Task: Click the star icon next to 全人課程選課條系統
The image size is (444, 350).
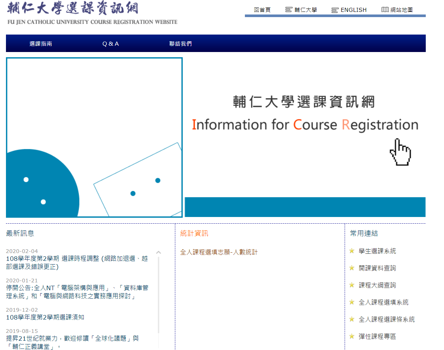Action: [x=352, y=319]
